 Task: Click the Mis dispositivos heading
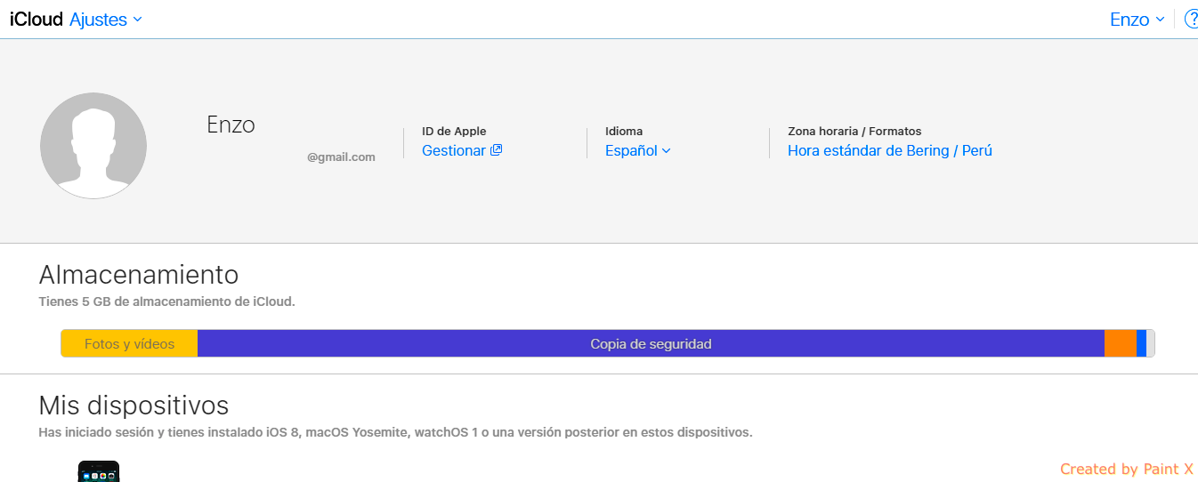tap(134, 406)
